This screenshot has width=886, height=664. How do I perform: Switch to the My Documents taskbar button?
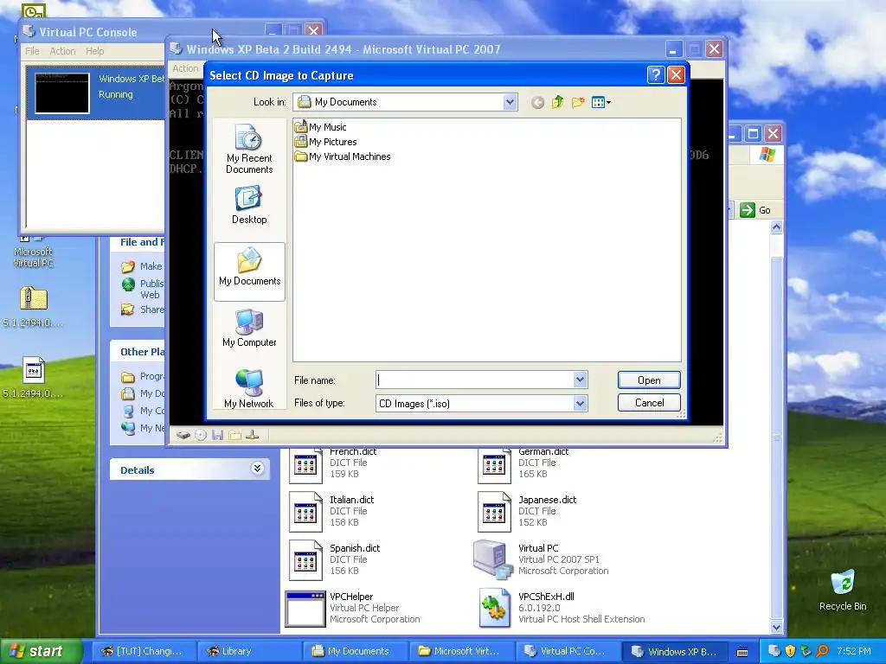pyautogui.click(x=354, y=651)
